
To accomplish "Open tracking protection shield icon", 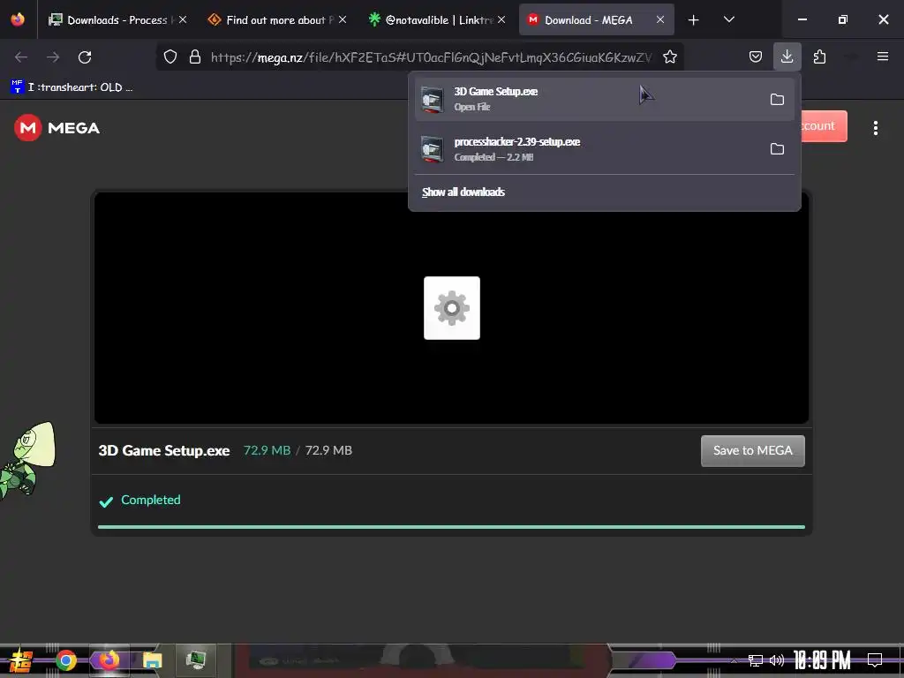I will 170,57.
